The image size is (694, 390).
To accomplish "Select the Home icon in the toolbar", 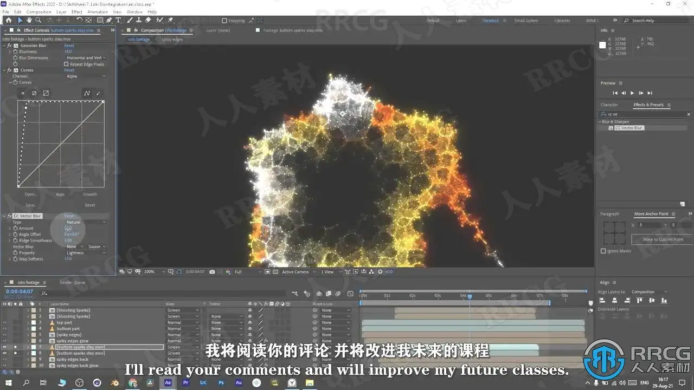I will tap(8, 20).
